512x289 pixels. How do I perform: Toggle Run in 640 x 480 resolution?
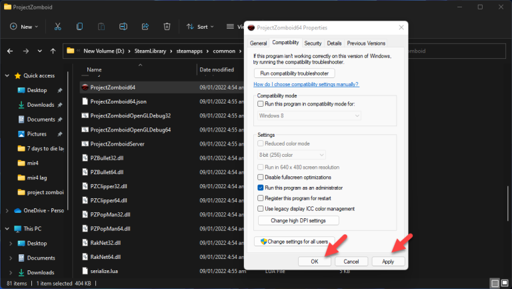click(260, 167)
